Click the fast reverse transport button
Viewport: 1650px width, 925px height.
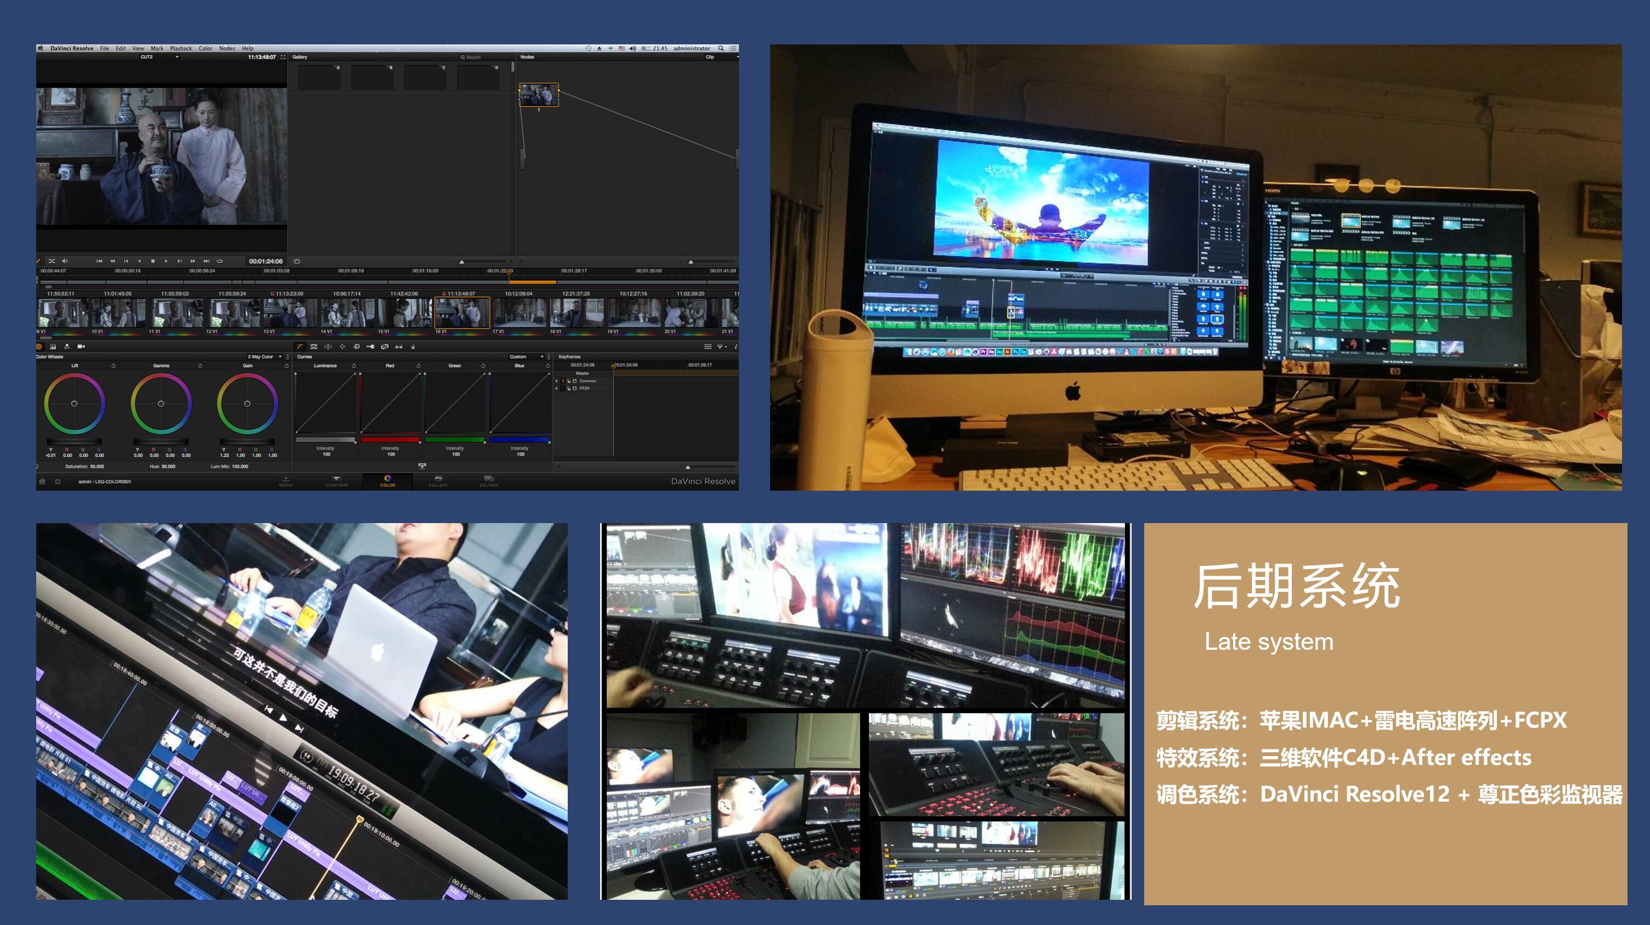pyautogui.click(x=113, y=261)
